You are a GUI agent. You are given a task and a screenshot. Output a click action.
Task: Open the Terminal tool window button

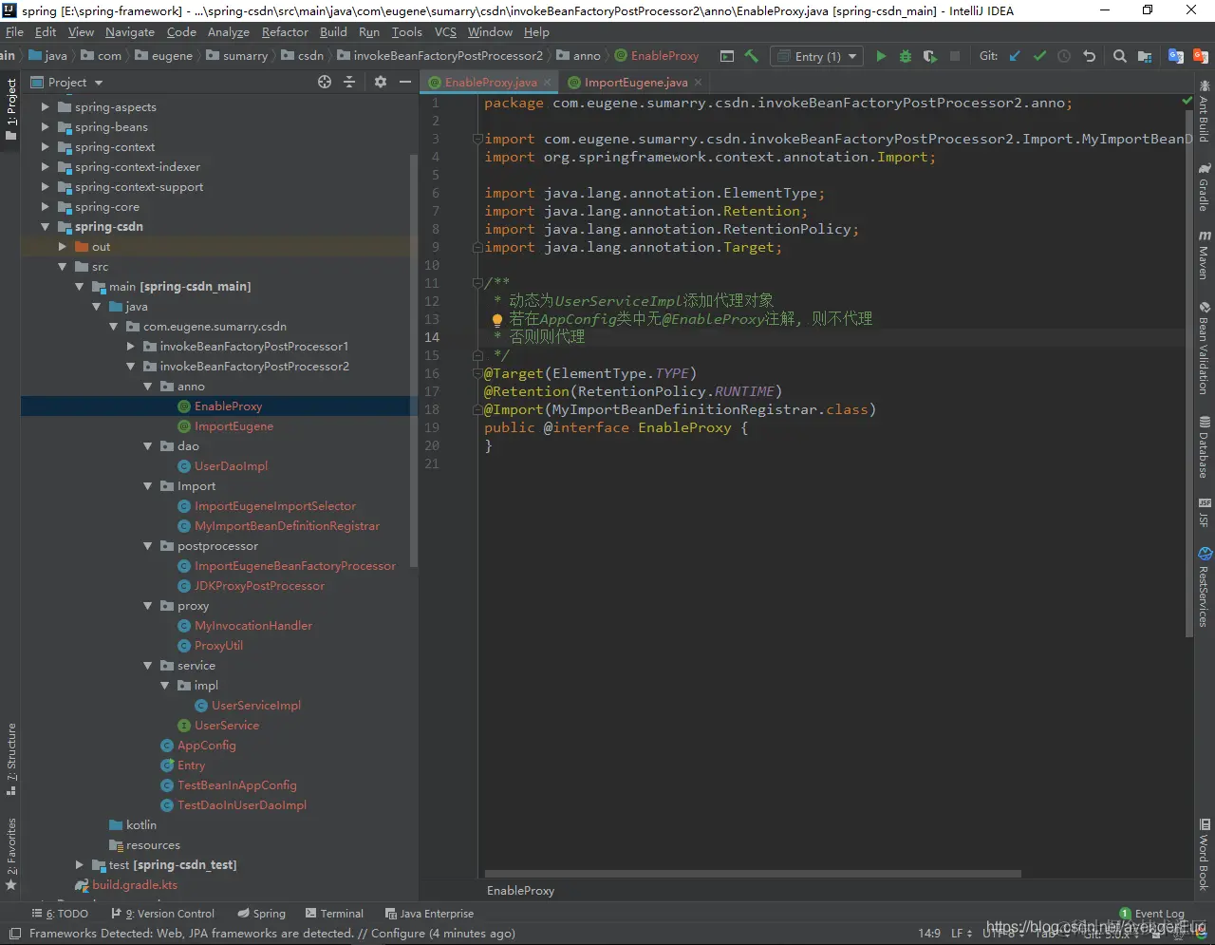333,914
